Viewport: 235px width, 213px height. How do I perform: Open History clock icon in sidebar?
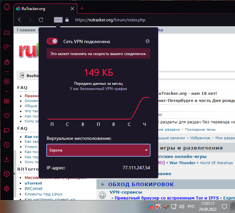pyautogui.click(x=6, y=145)
